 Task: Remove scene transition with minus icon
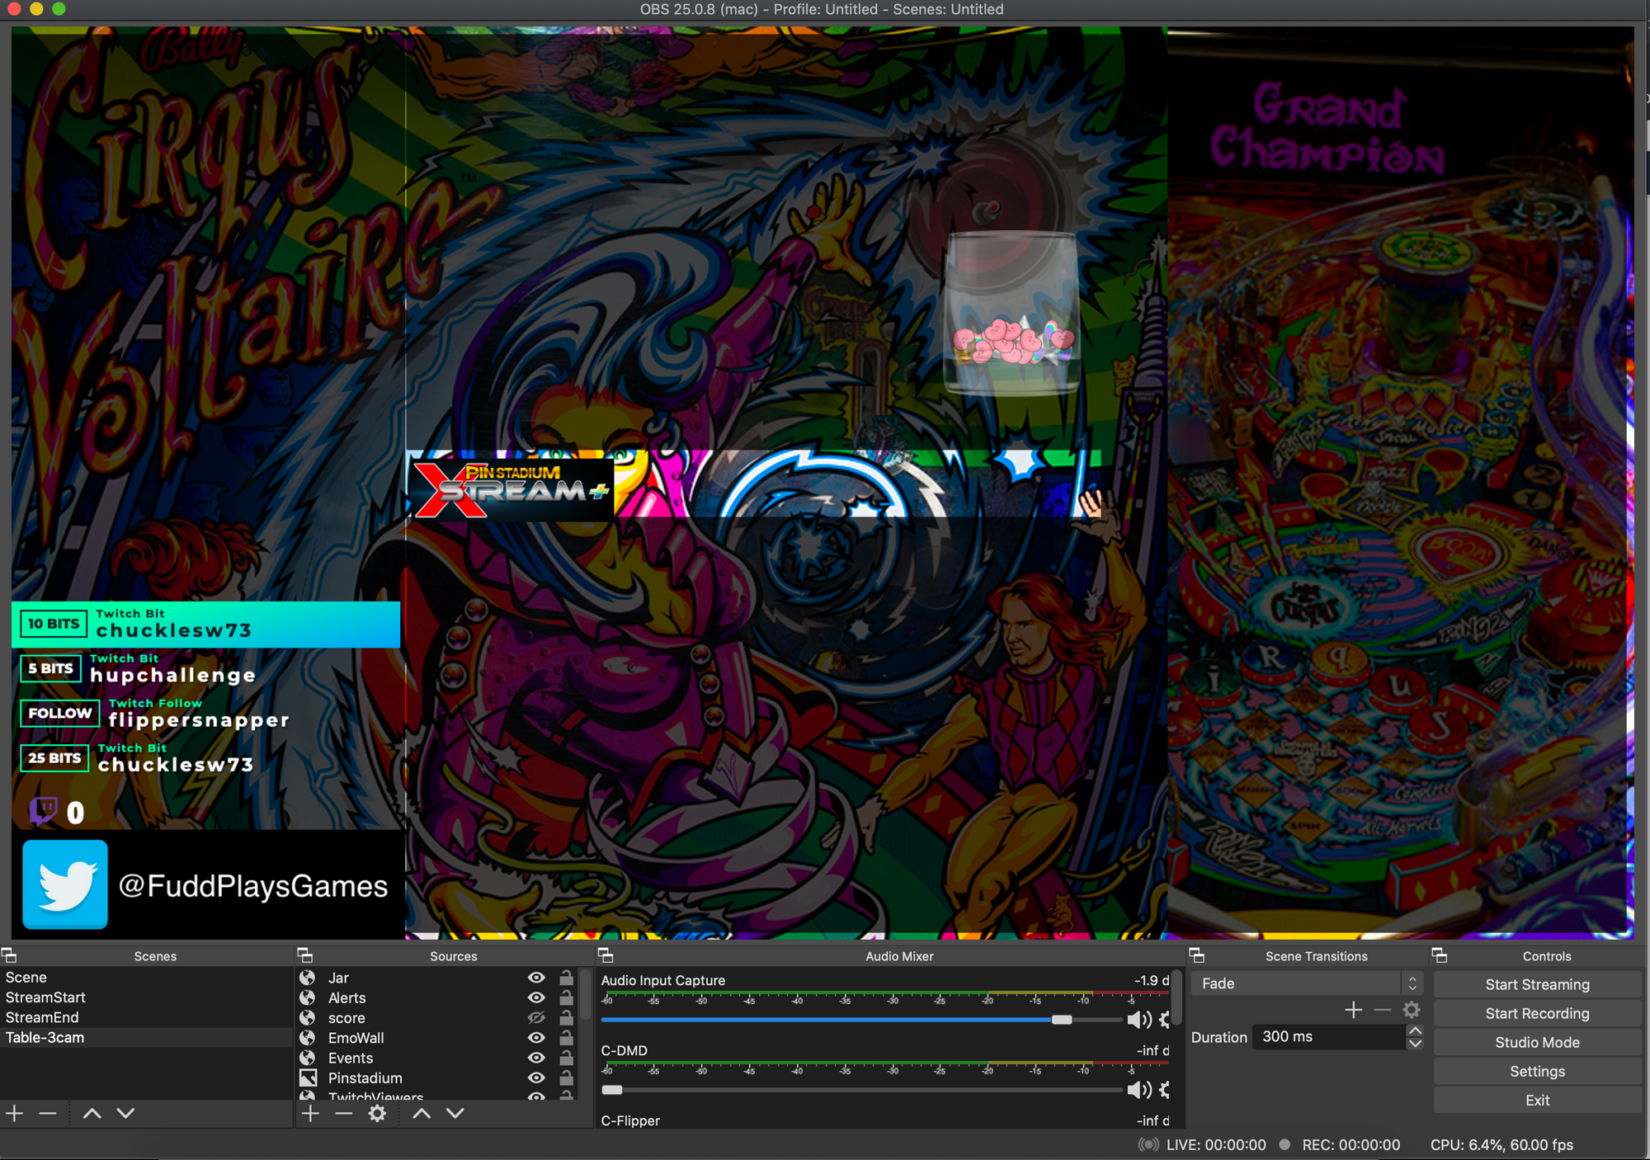pyautogui.click(x=1383, y=1010)
